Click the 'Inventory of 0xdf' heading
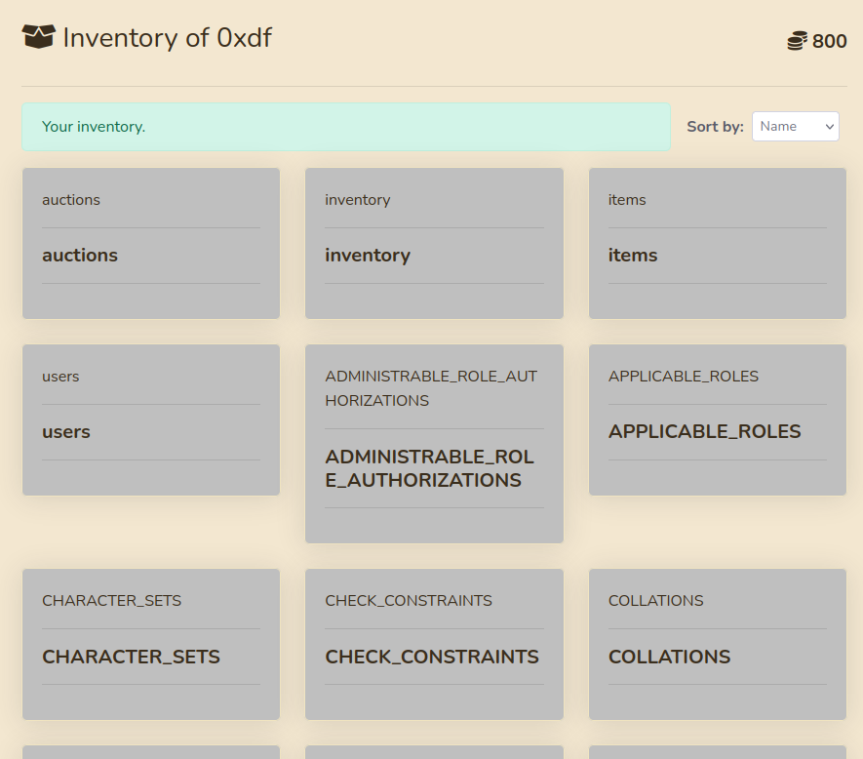 [x=167, y=38]
